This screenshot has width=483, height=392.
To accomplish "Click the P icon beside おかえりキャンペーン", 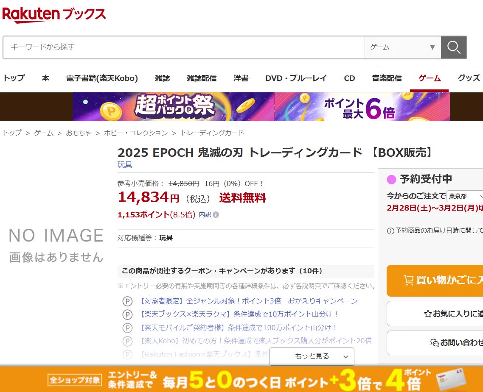I will (x=127, y=301).
